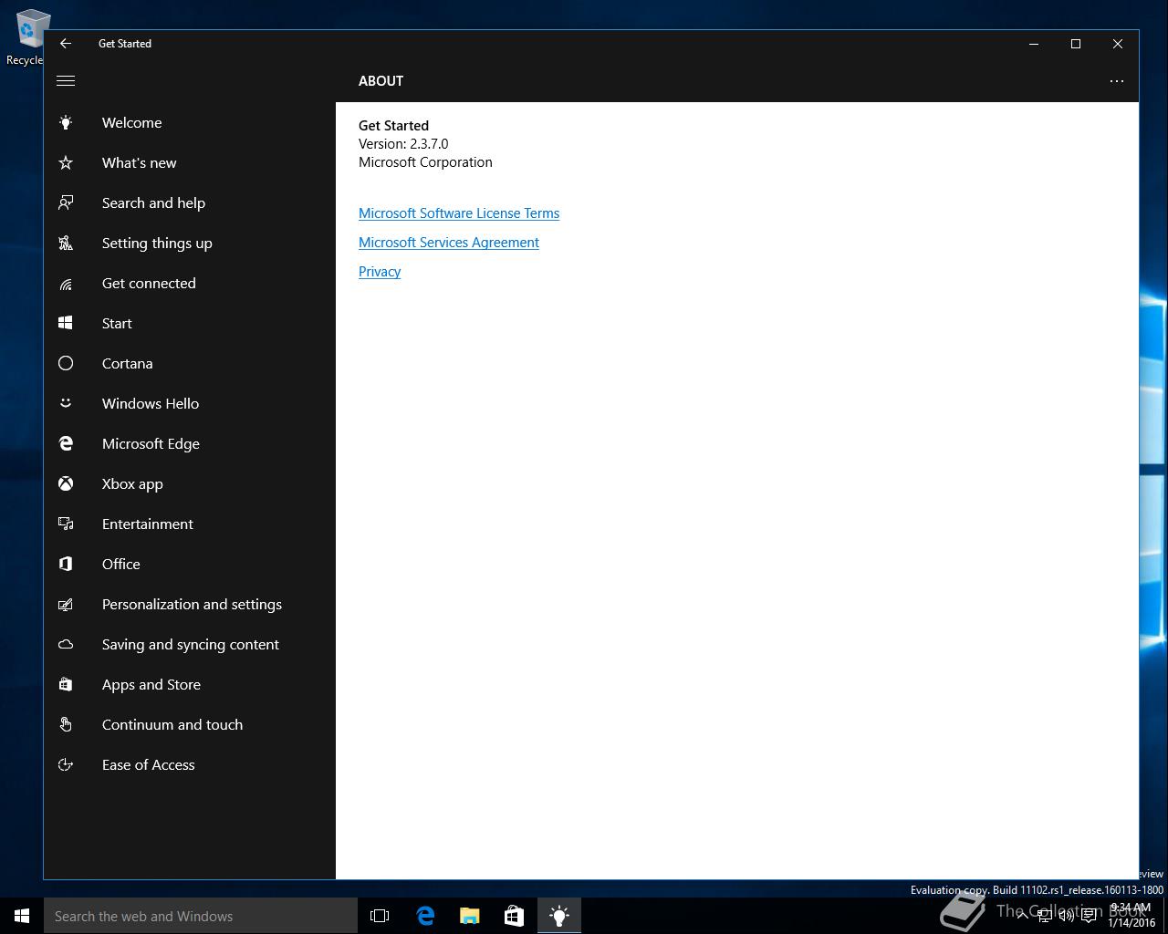Screen dimensions: 1168x934
Task: Click the Ease of Access icon
Action: pyautogui.click(x=66, y=764)
